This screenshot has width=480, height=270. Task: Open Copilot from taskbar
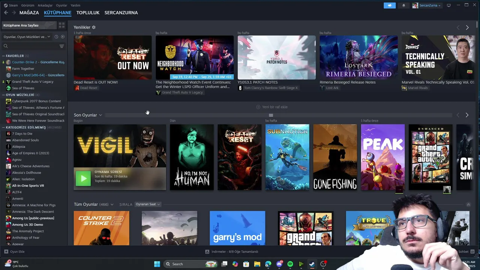click(x=235, y=264)
